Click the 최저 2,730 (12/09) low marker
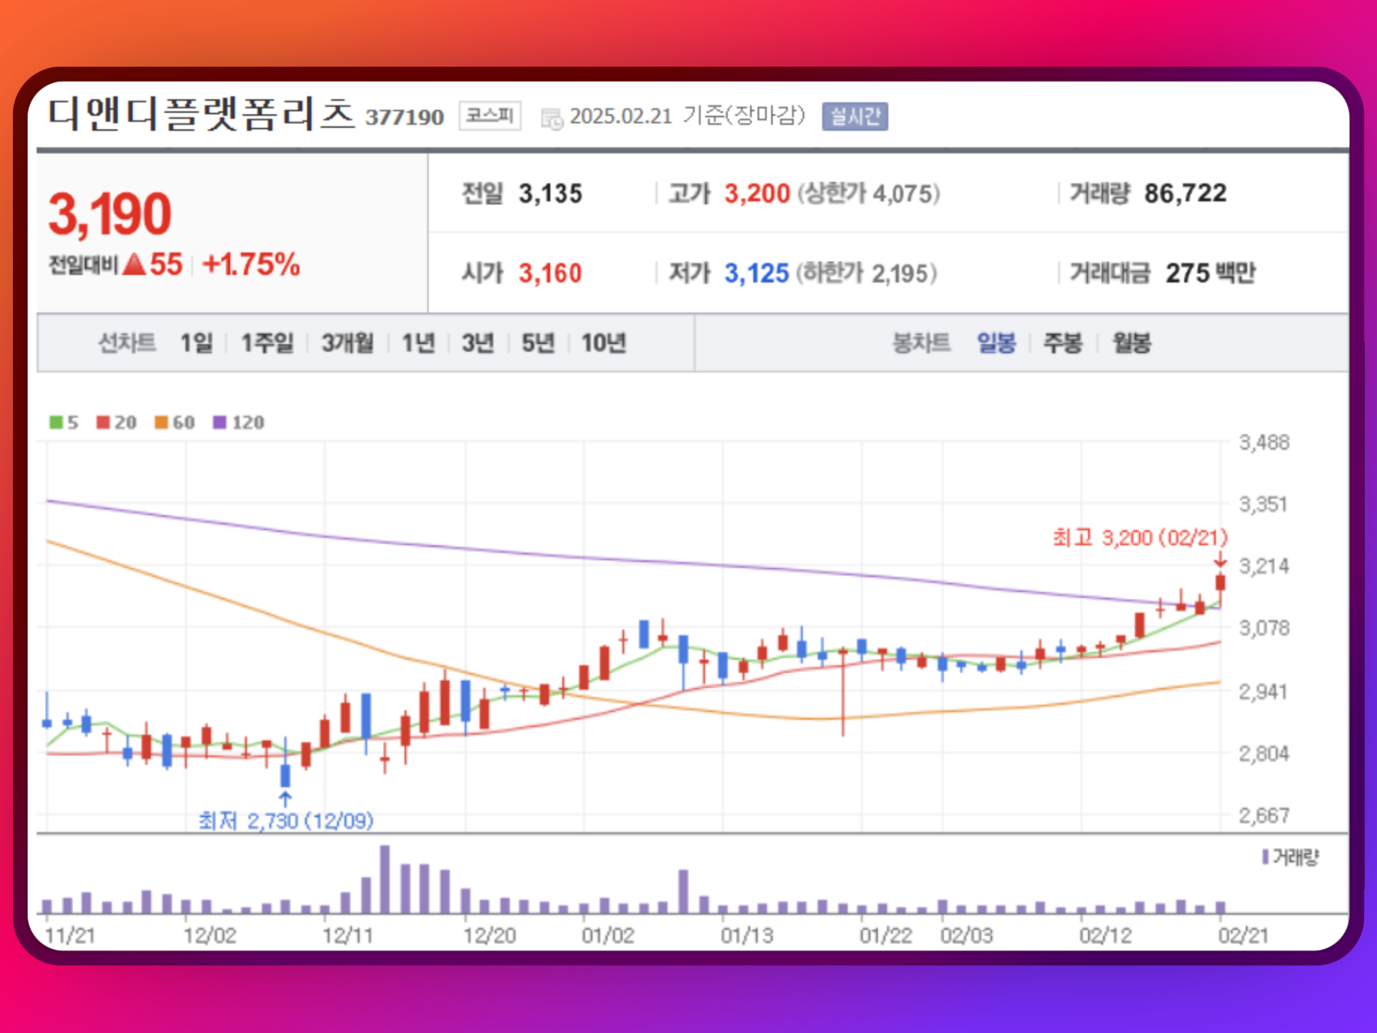Screen dimensions: 1377x1033 pos(286,820)
